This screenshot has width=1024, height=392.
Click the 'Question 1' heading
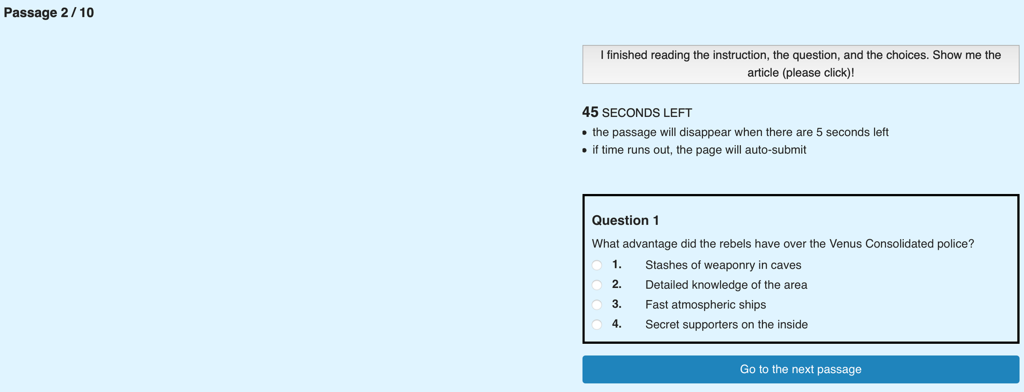[x=625, y=220]
